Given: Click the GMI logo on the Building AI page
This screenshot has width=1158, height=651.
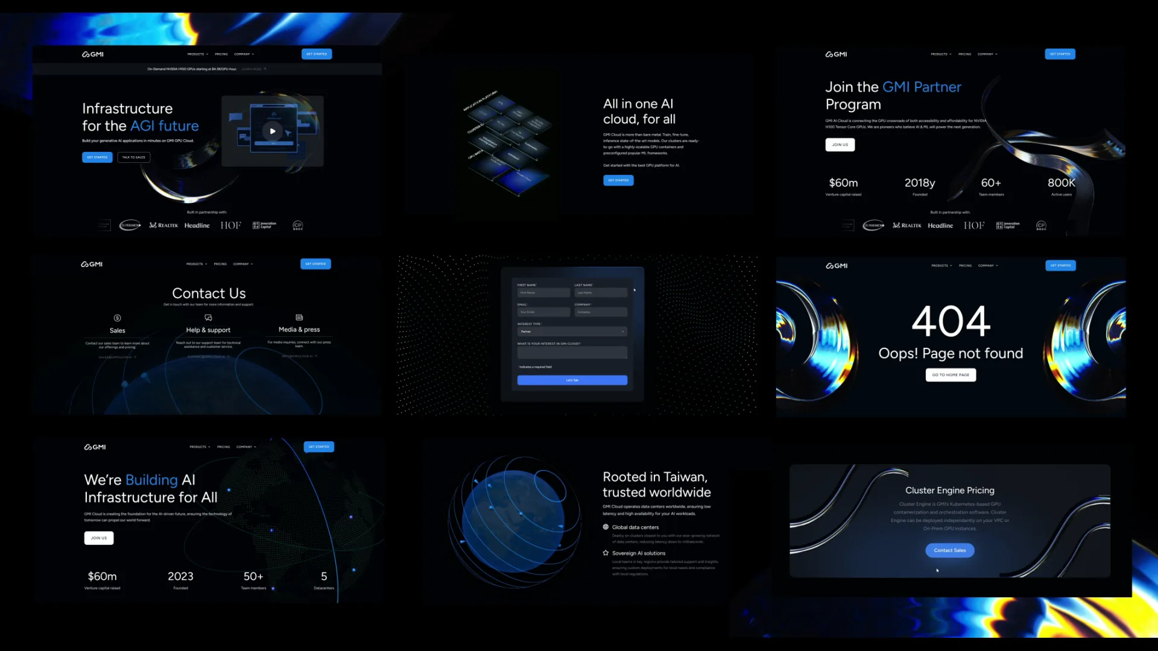Looking at the screenshot, I should point(95,447).
